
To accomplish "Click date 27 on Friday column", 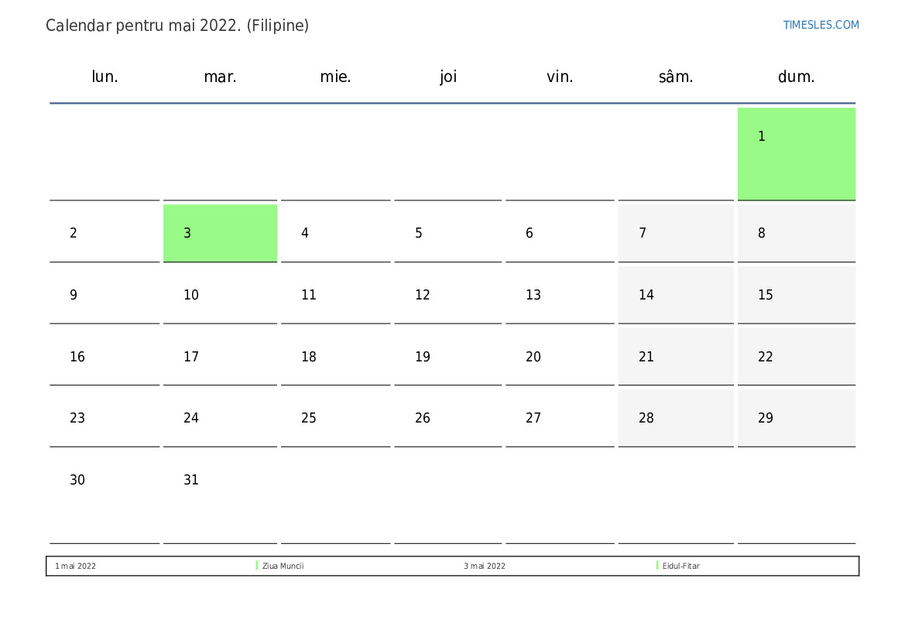I will [x=533, y=418].
